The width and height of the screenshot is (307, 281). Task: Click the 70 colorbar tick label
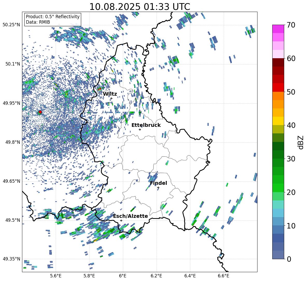pyautogui.click(x=291, y=25)
